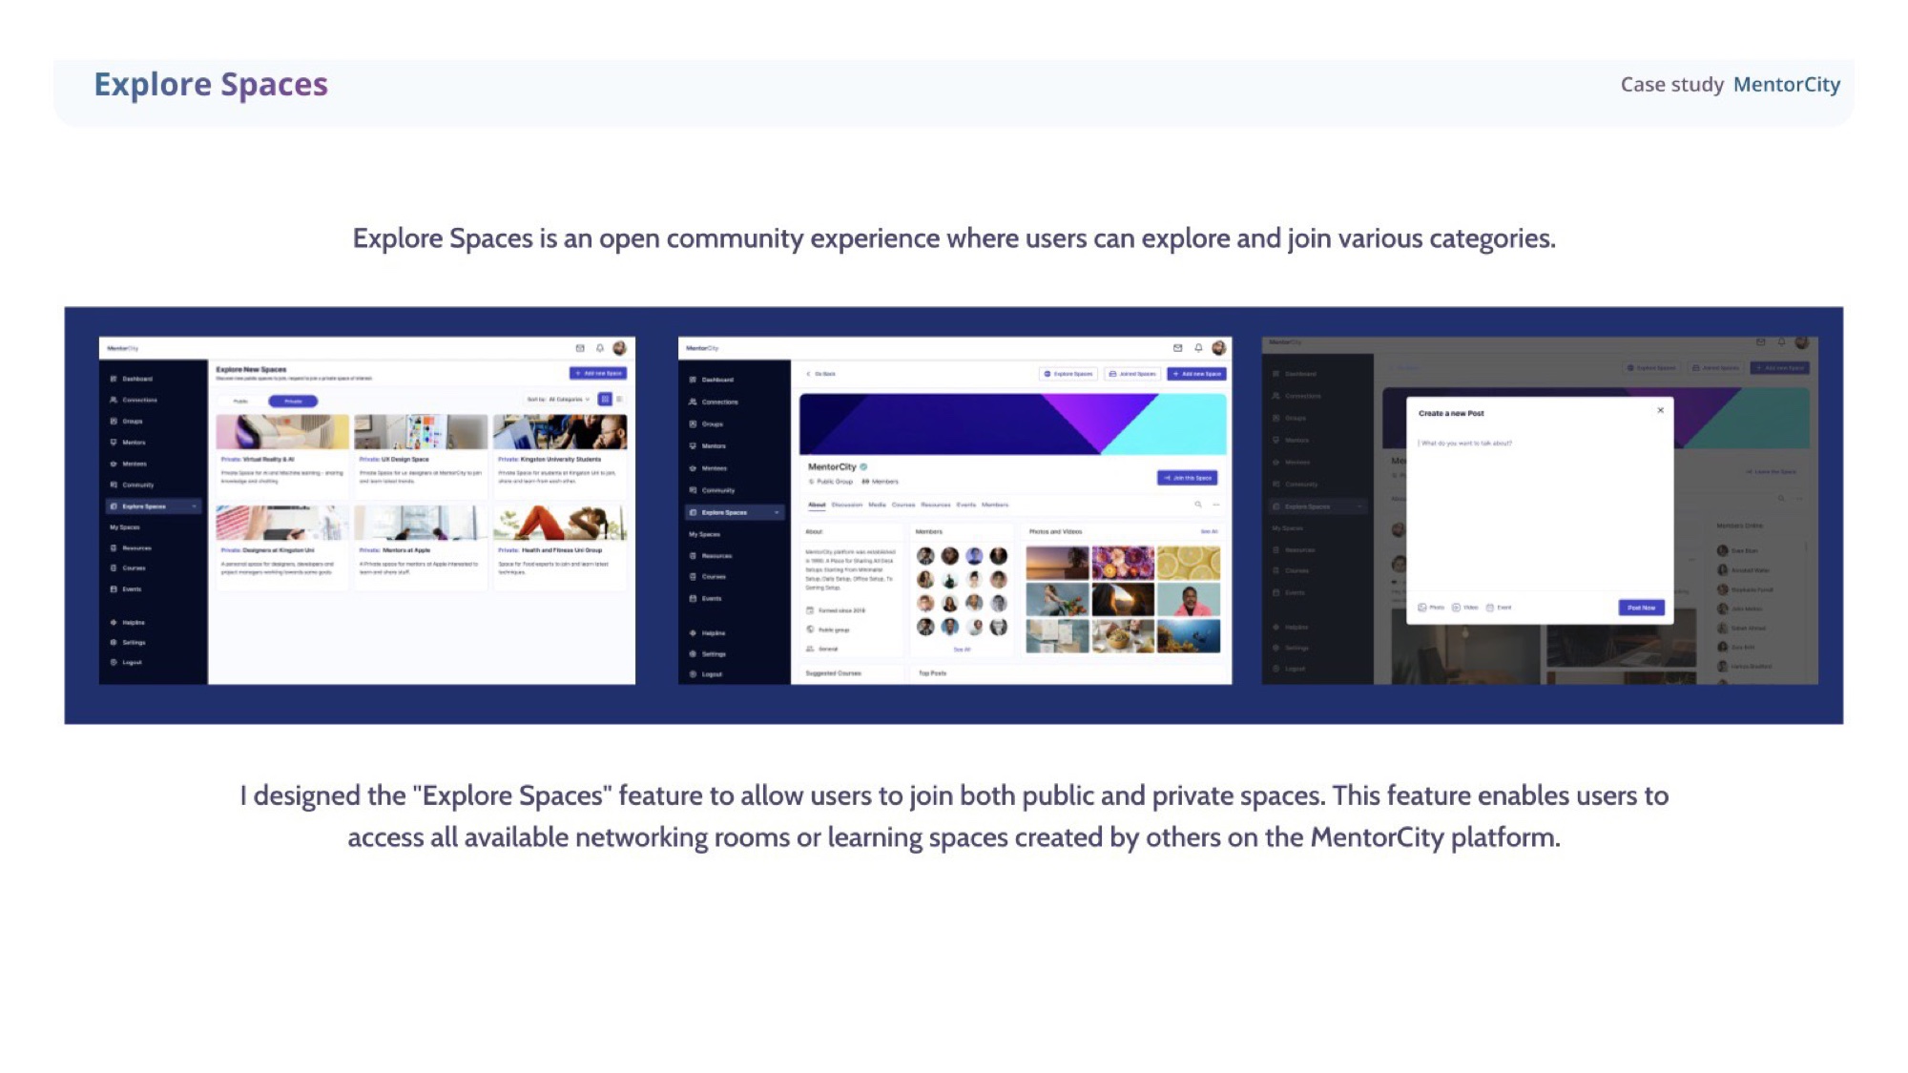Click the mail icon in MentorCity space profile screen
Image resolution: width=1908 pixels, height=1073 pixels.
point(1178,348)
